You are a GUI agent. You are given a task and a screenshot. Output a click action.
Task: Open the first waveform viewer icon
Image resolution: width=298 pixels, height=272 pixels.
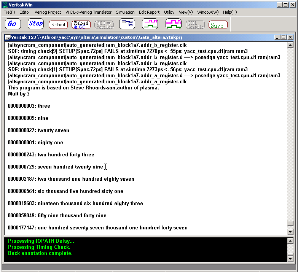coord(150,24)
